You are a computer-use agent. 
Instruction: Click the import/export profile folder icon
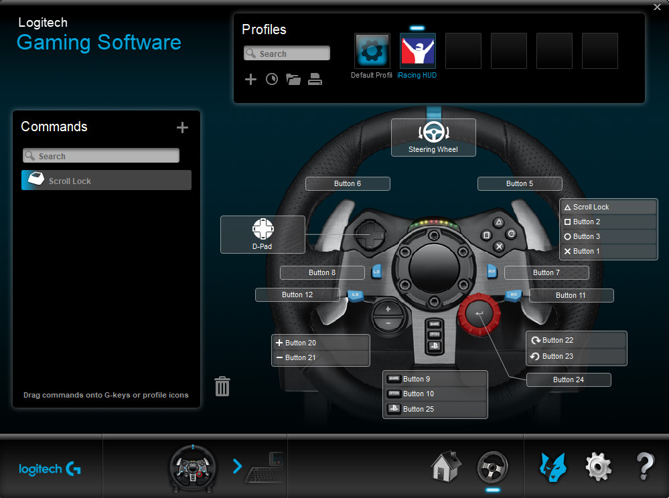[x=293, y=80]
